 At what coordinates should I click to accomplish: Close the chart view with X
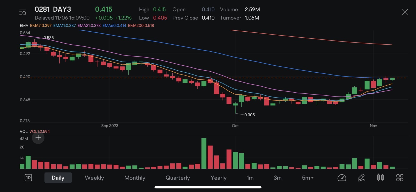click(405, 12)
